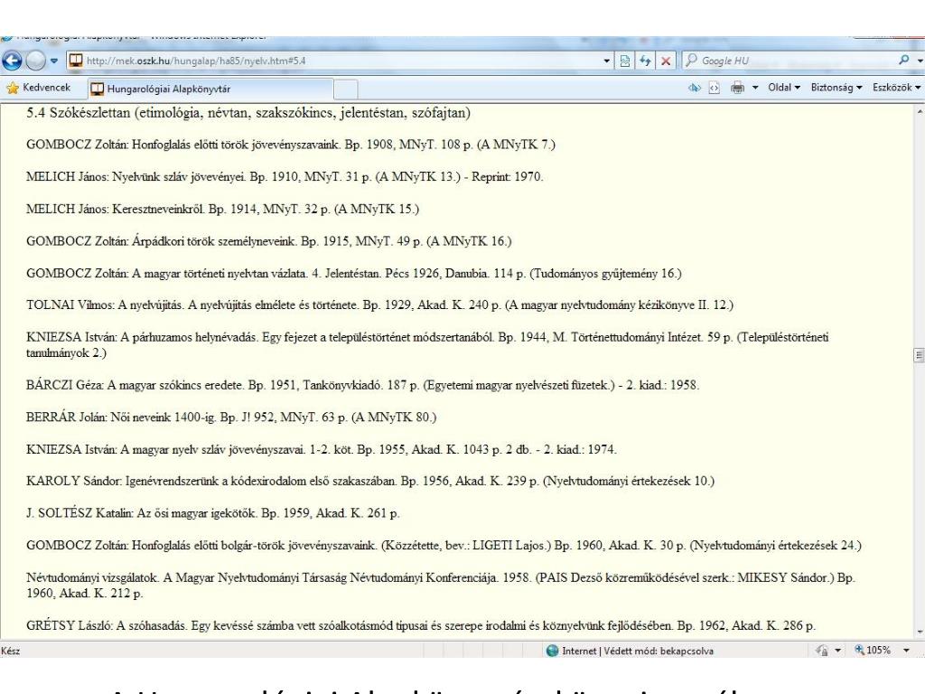Click the 105% zoom level button
This screenshot has width=925, height=694.
click(x=873, y=650)
